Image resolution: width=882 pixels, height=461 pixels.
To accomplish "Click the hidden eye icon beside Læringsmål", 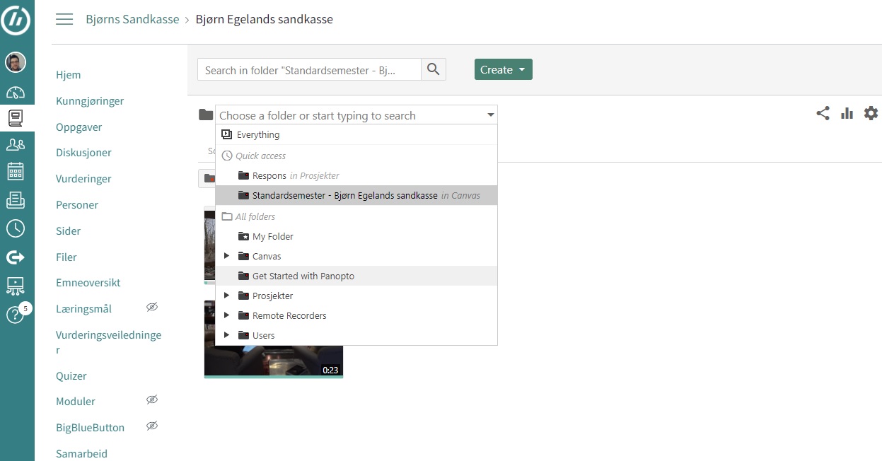I will tap(152, 308).
